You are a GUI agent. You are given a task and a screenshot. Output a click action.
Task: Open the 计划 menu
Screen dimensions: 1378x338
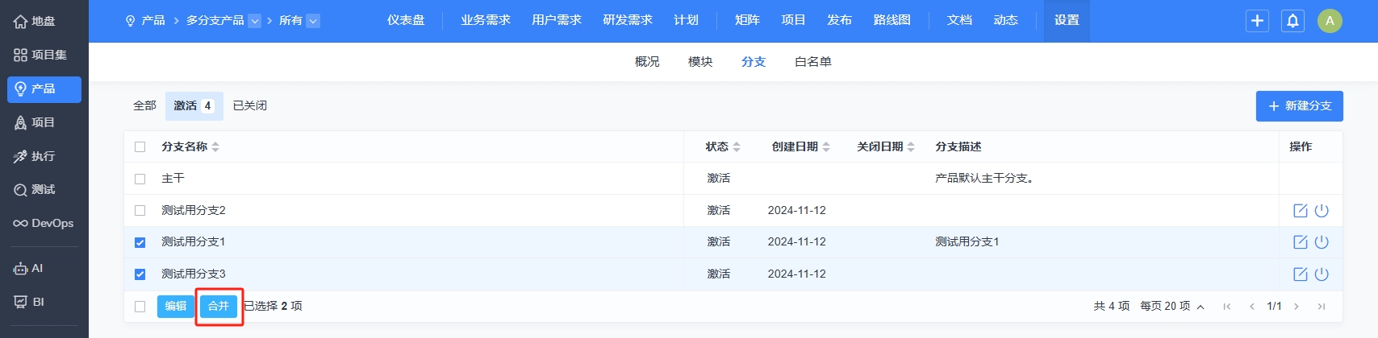(x=687, y=21)
